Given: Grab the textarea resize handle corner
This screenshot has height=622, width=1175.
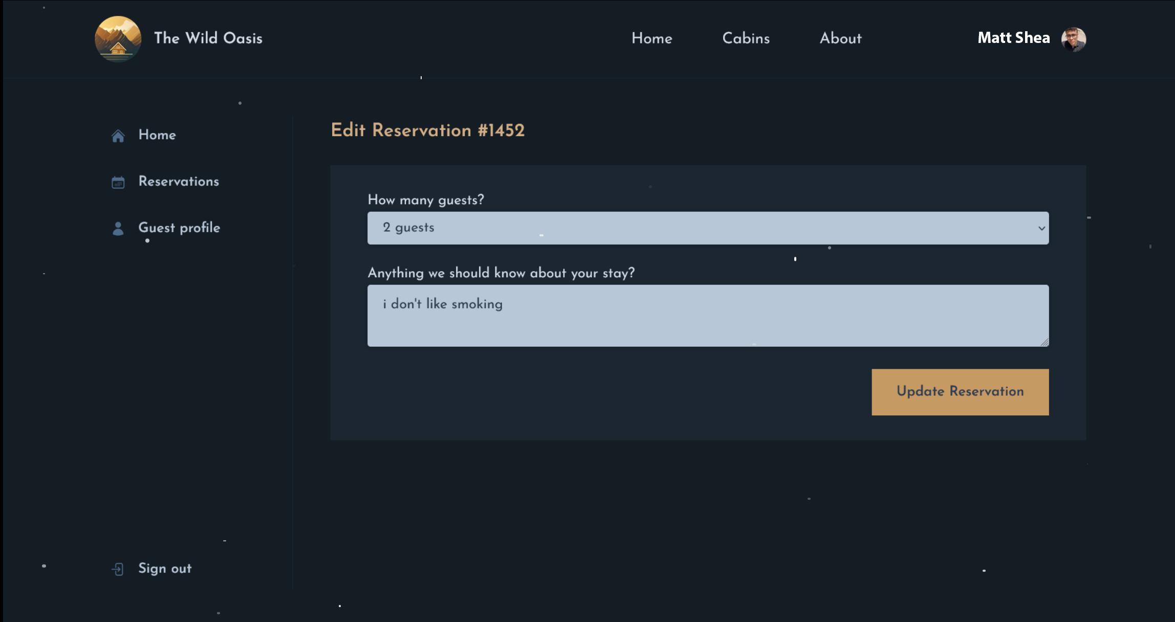Looking at the screenshot, I should tap(1045, 342).
